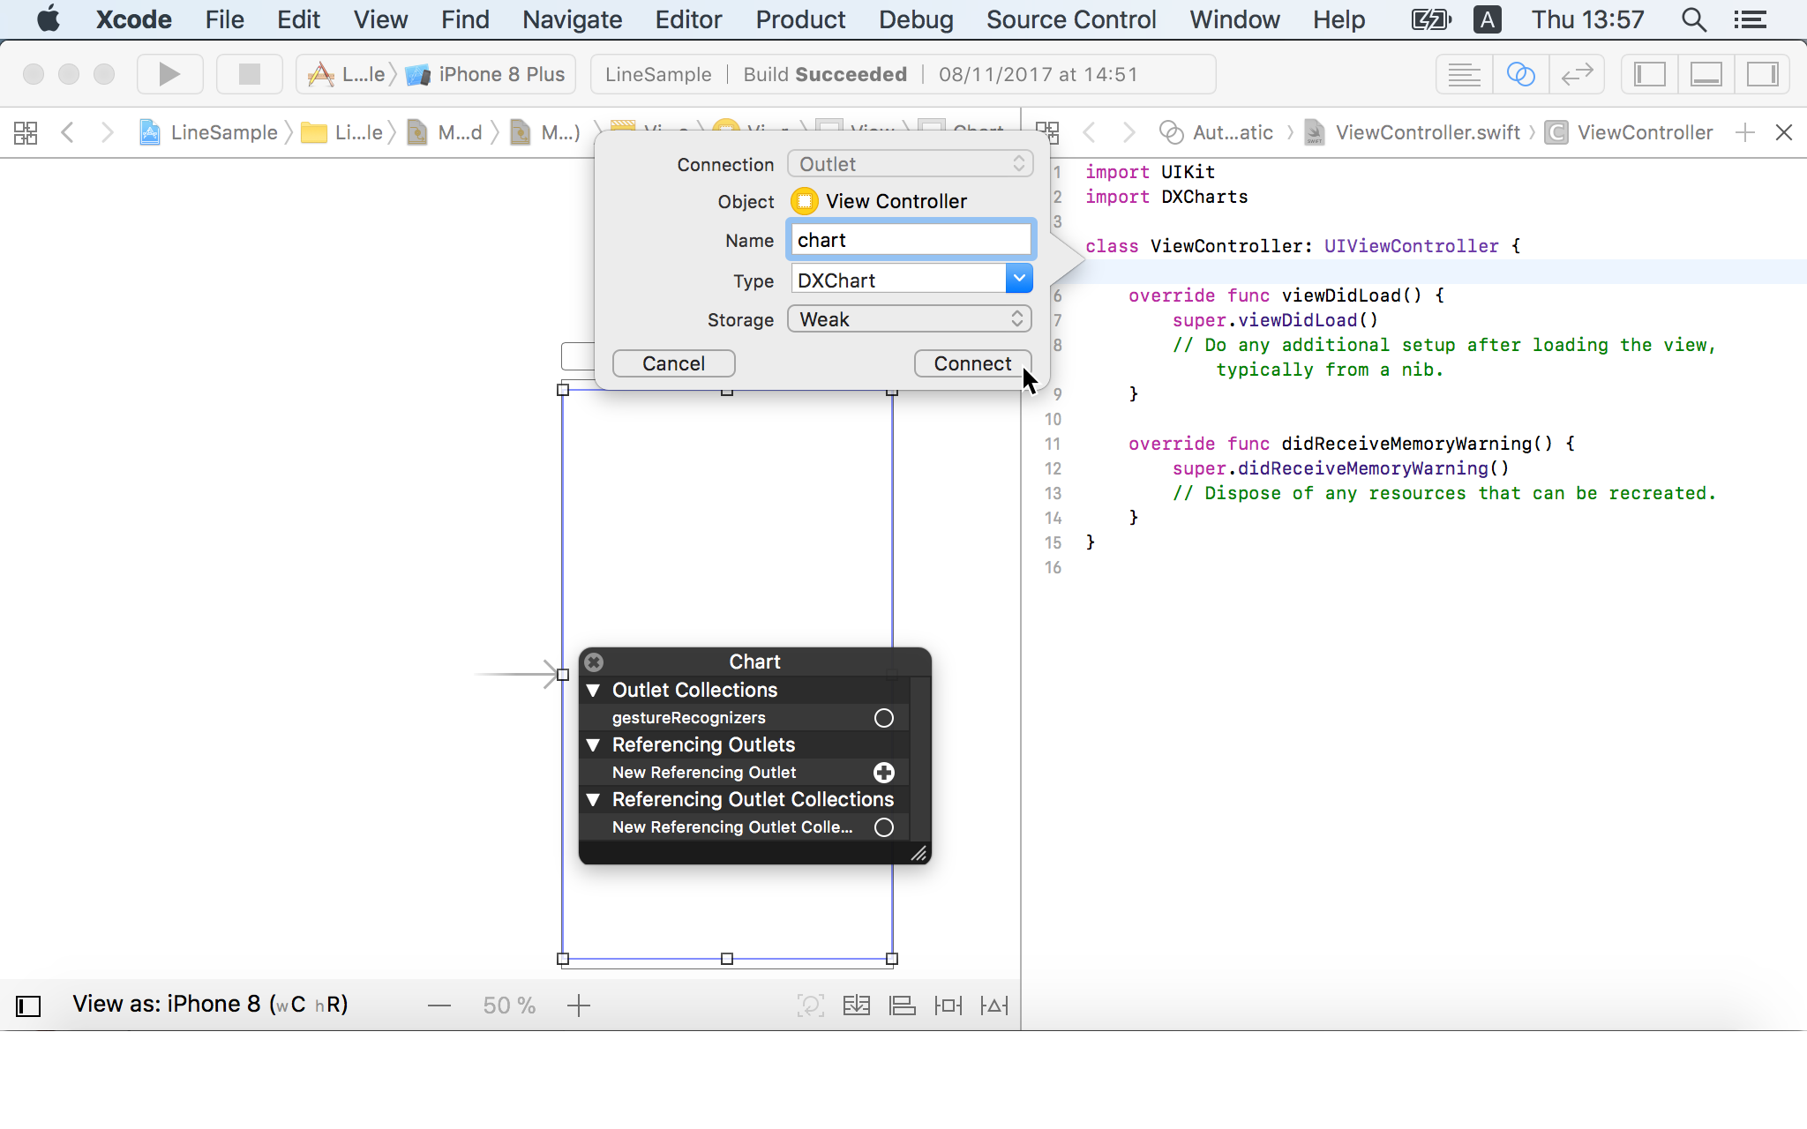The width and height of the screenshot is (1807, 1129).
Task: Click the Embed In Stack icon
Action: click(856, 1006)
